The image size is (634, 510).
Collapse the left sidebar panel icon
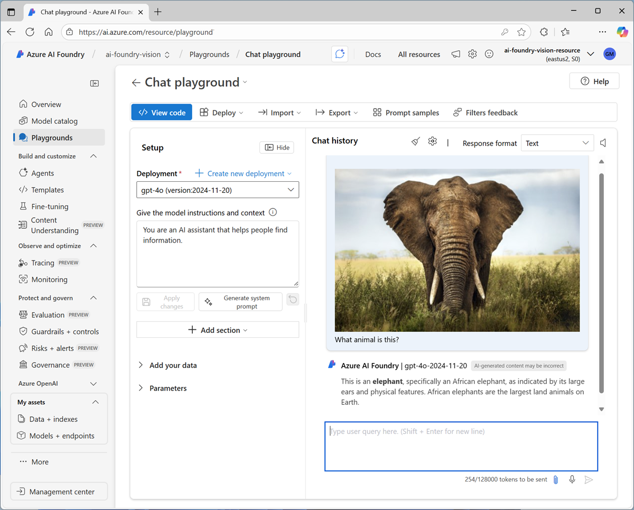[95, 84]
